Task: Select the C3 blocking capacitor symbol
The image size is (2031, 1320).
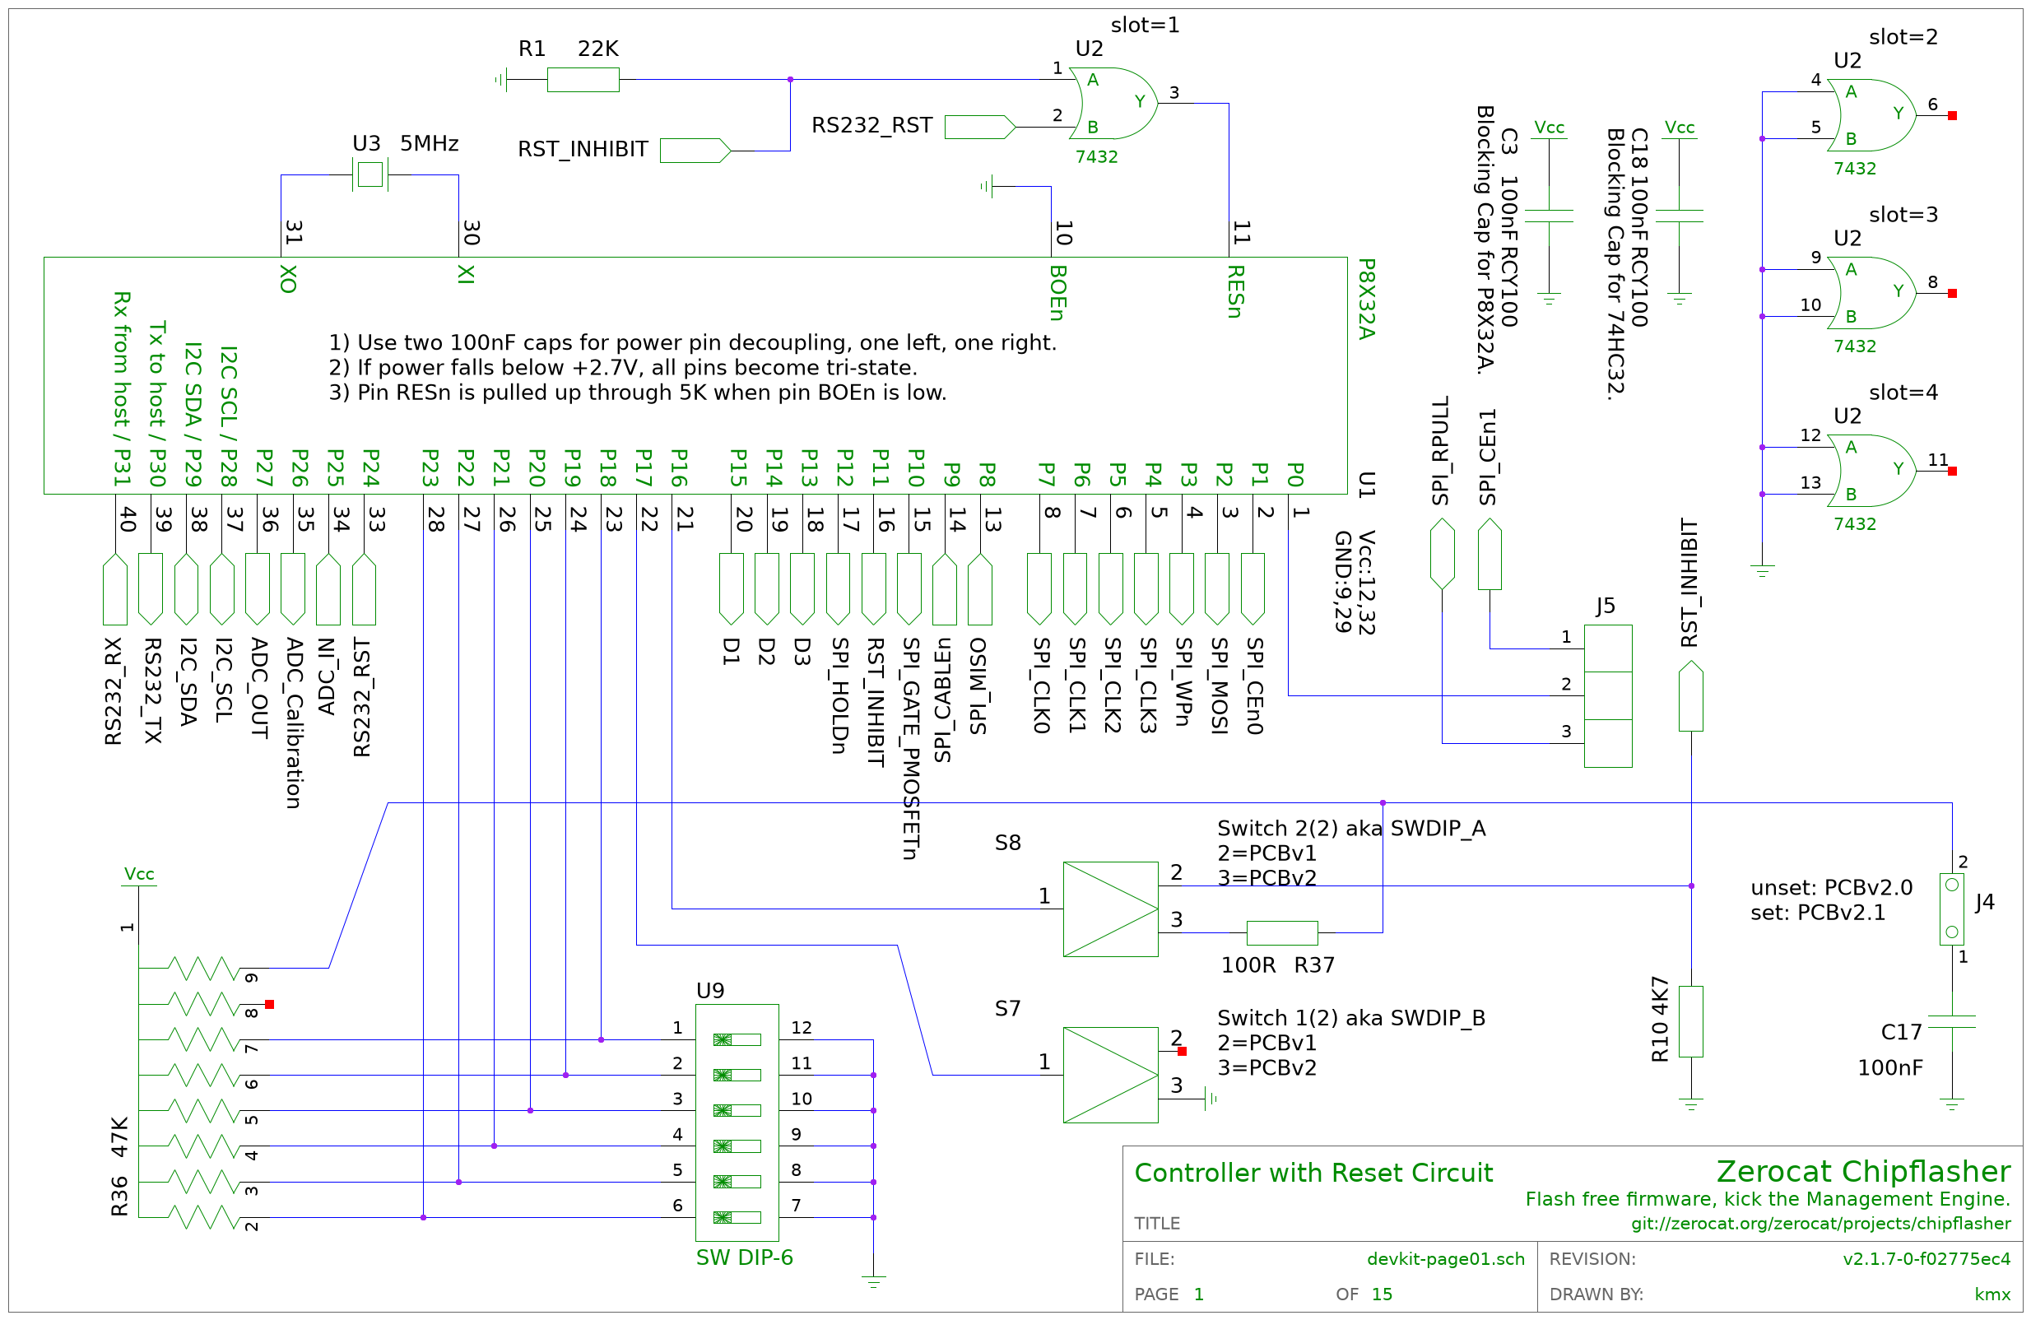Action: coord(1549,216)
